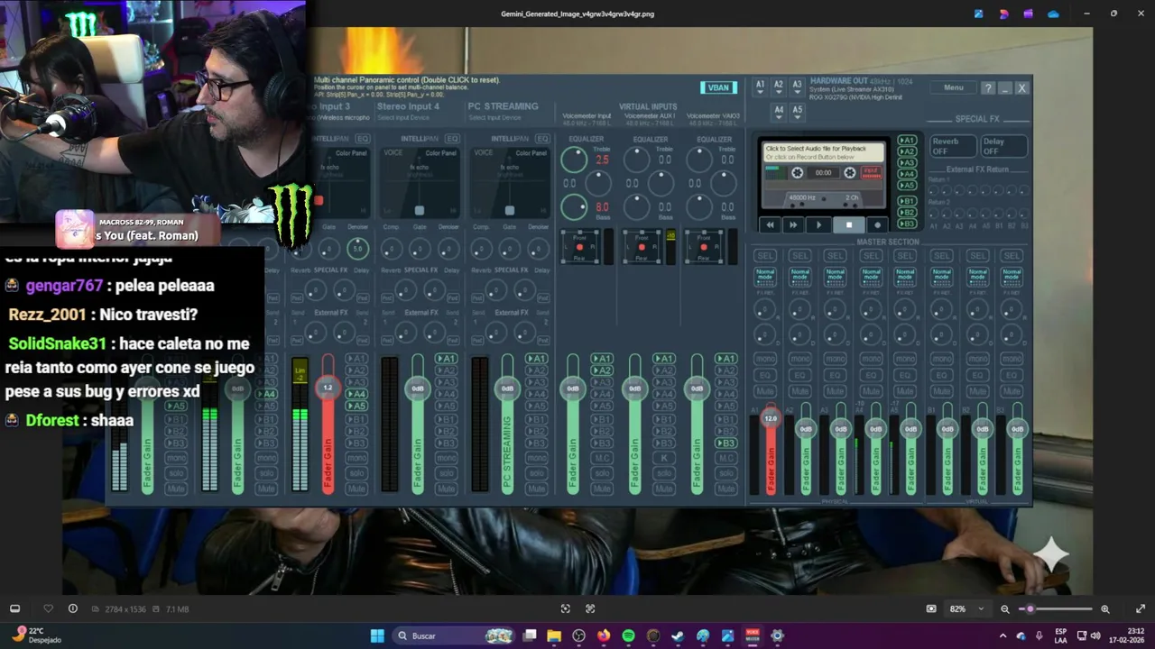This screenshot has width=1155, height=649.
Task: Open hardware out A1 device dropdown
Action: pos(760,86)
